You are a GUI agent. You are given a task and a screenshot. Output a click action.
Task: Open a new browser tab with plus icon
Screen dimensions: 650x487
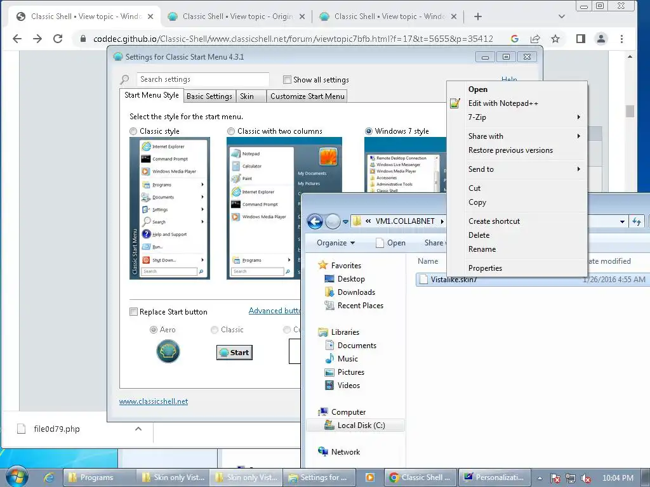tap(478, 16)
